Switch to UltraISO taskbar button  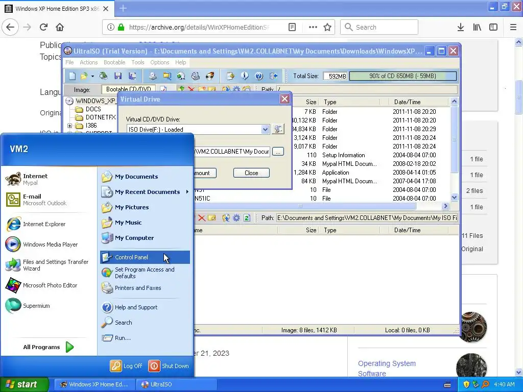tap(176, 384)
